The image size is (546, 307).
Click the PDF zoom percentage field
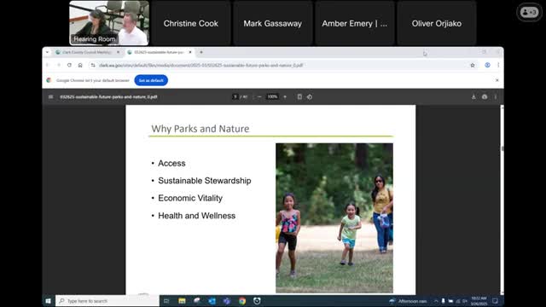point(272,96)
